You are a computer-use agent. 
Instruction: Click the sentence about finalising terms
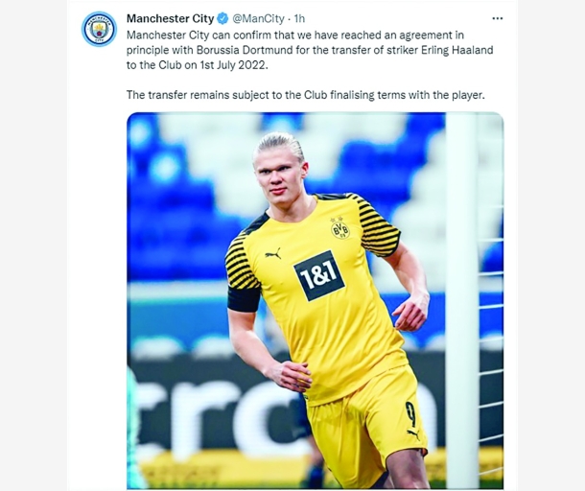tap(306, 95)
